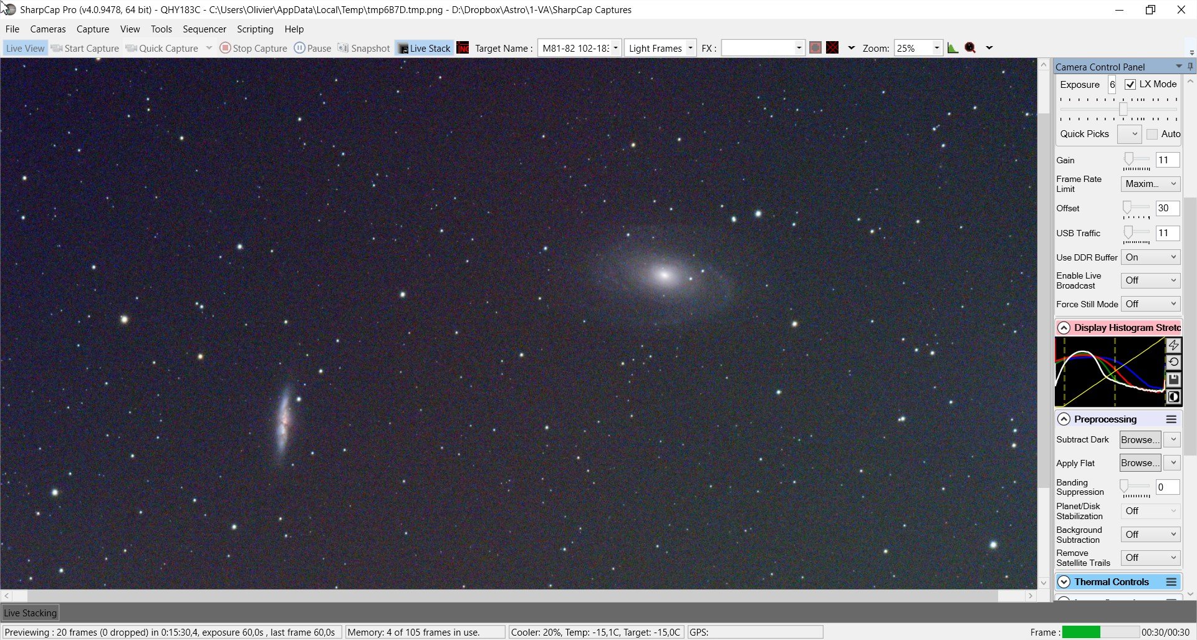1197x640 pixels.
Task: Toggle the LX Mode checkbox
Action: pos(1130,84)
